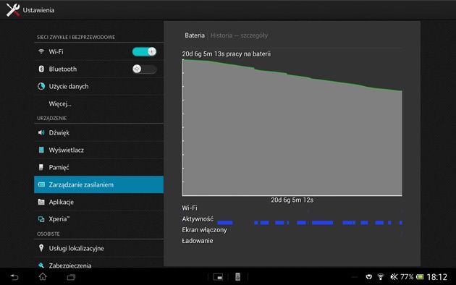Tap the Xperia icon in the sidebar
The width and height of the screenshot is (456, 285).
pos(41,219)
